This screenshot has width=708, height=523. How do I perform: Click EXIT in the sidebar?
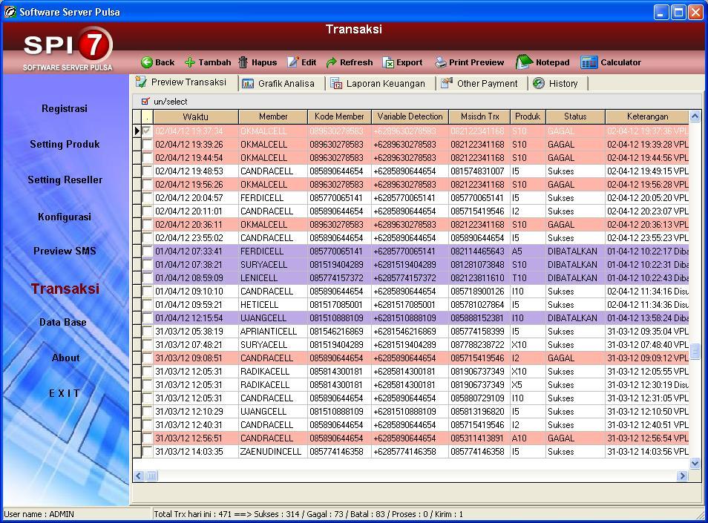(x=65, y=393)
